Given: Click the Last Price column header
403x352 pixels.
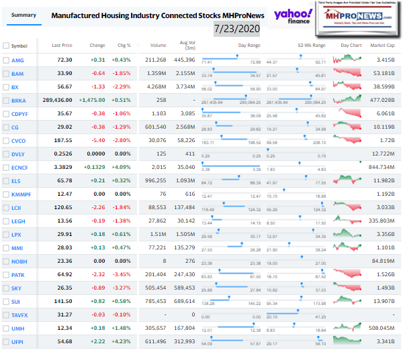Looking at the screenshot, I should point(62,46).
